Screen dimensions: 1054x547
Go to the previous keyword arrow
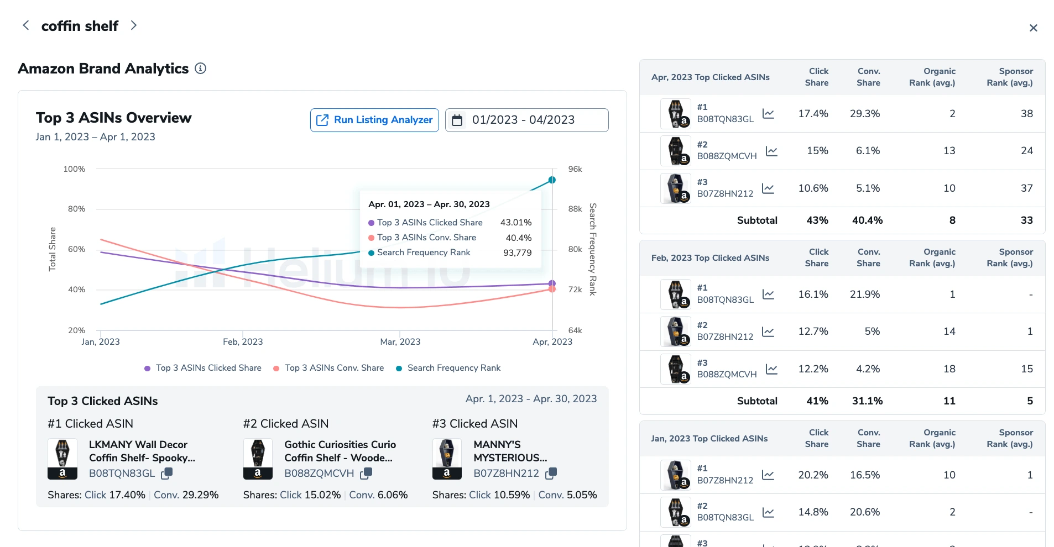click(25, 25)
